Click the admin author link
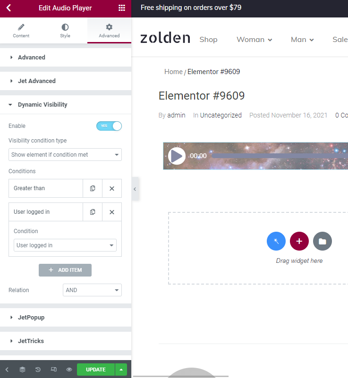348x378 pixels. pos(176,115)
